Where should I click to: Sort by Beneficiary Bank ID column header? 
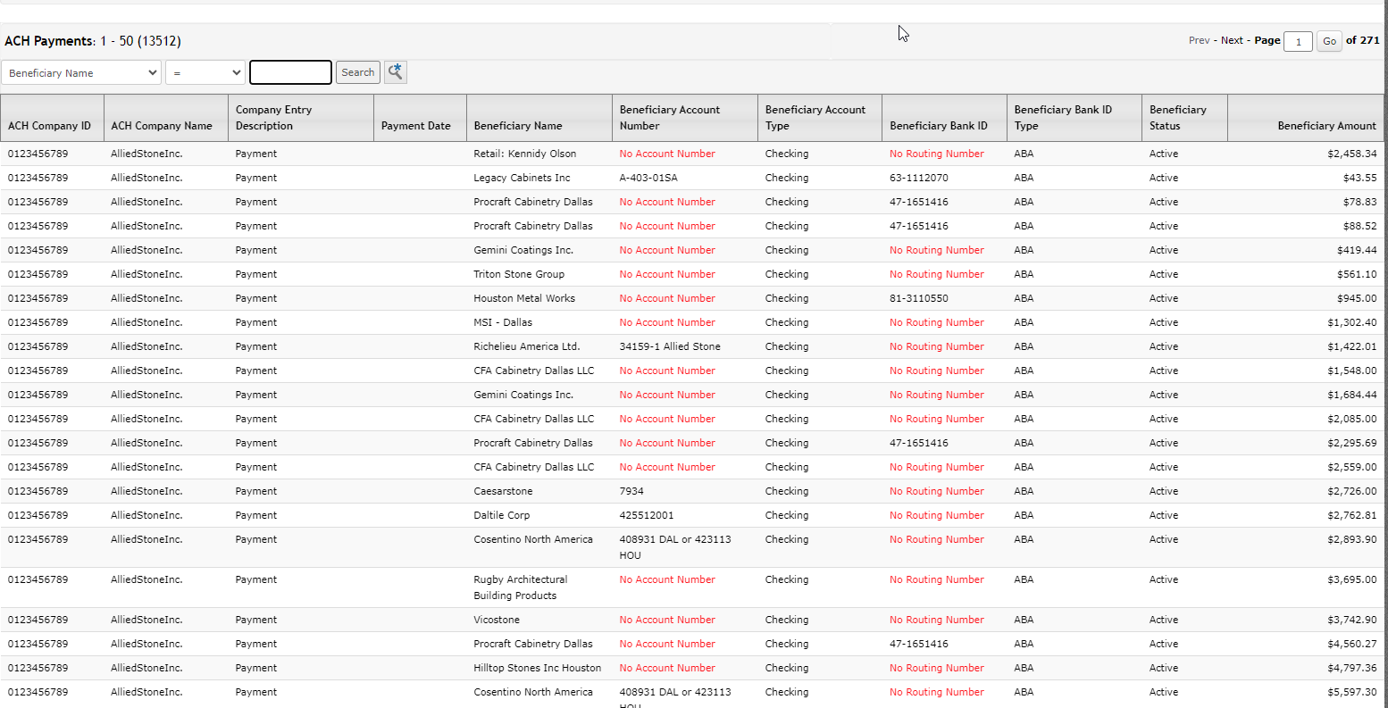click(945, 118)
